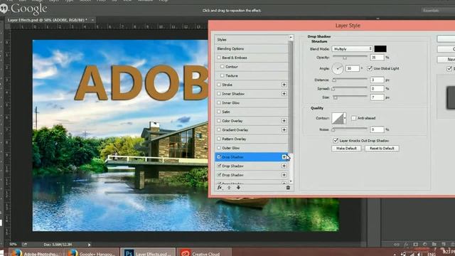
Task: Select the Inner Shadow effect row
Action: [251, 94]
